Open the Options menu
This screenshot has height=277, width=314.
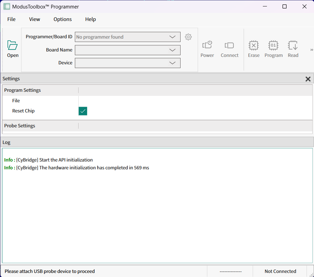tap(62, 19)
